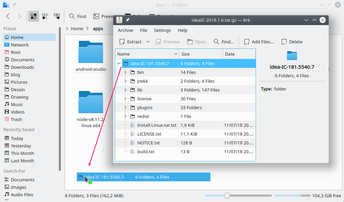Open Home in Places panel

click(30, 37)
